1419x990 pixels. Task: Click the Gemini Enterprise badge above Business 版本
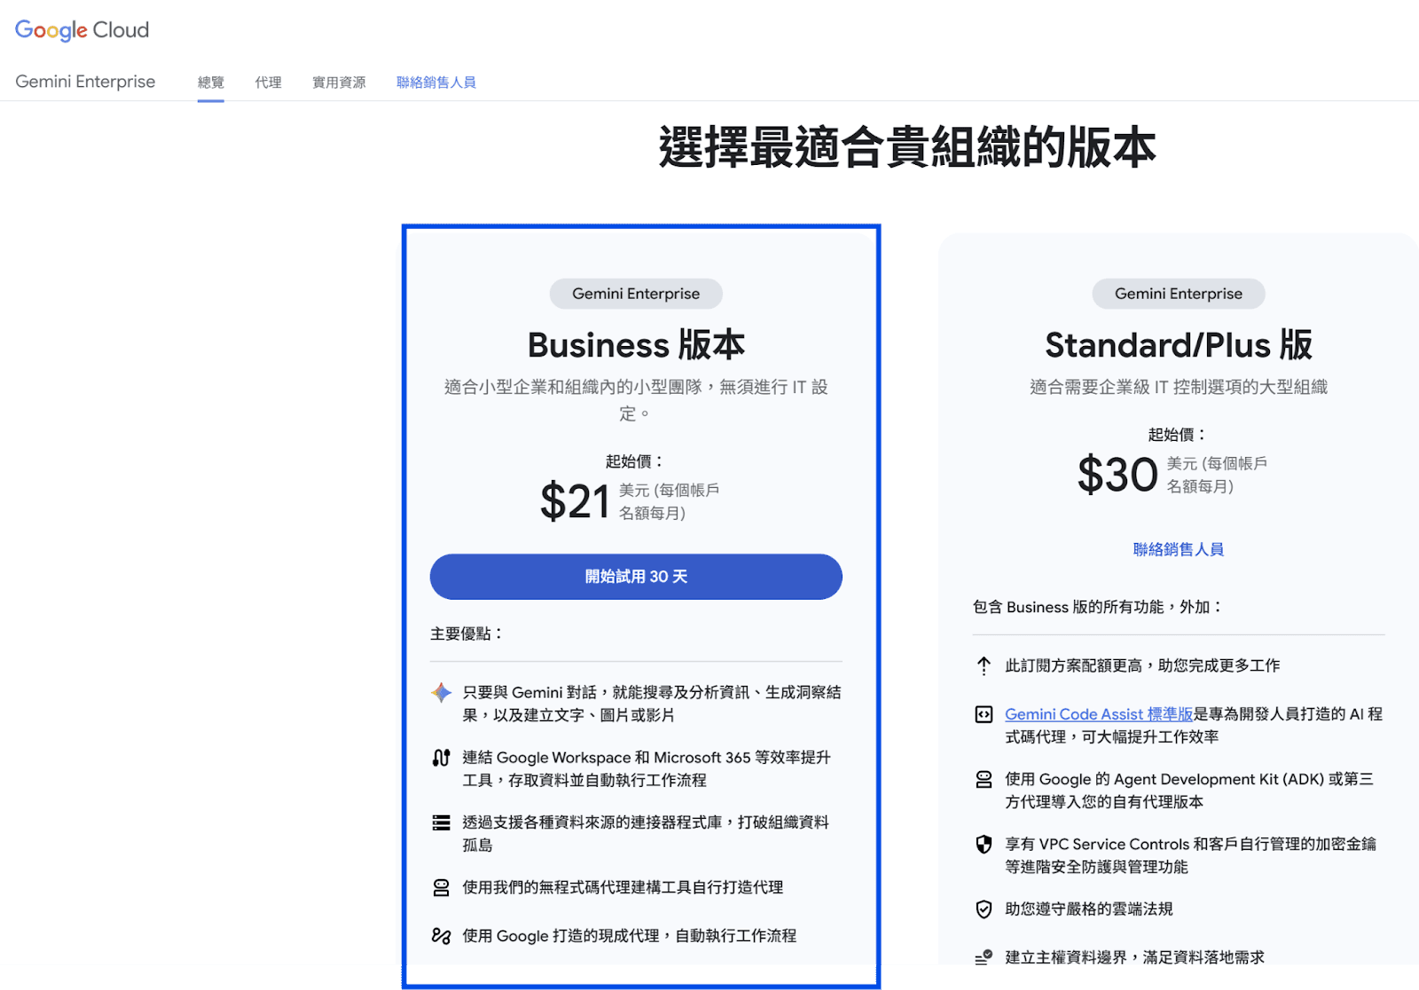636,294
